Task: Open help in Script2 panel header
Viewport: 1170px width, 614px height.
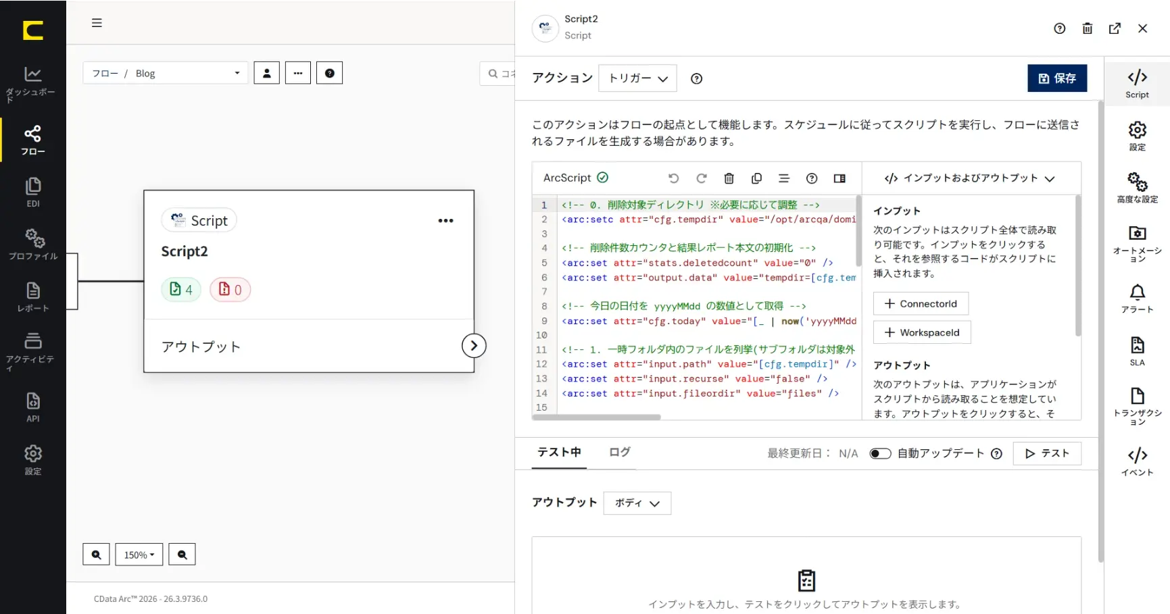Action: click(1060, 28)
